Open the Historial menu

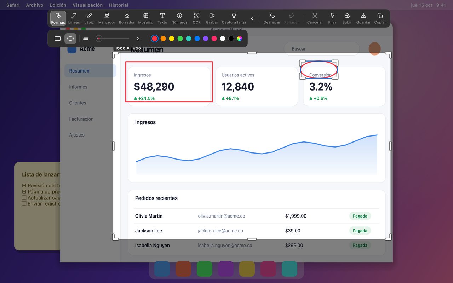[119, 5]
